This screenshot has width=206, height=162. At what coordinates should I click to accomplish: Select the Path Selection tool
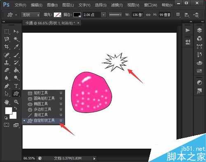click(7, 94)
